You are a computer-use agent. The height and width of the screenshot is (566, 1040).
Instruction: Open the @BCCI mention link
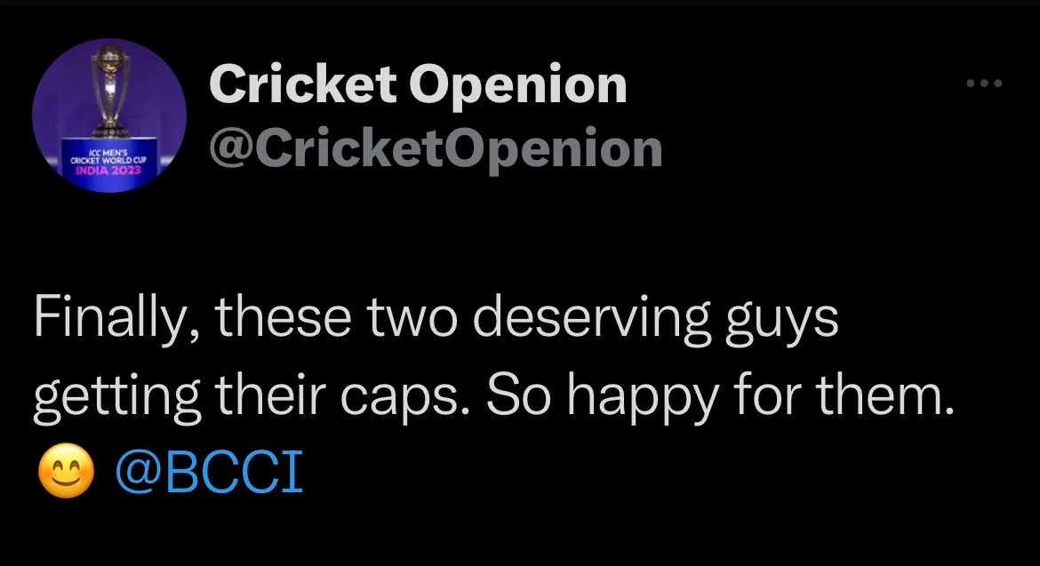coord(210,474)
